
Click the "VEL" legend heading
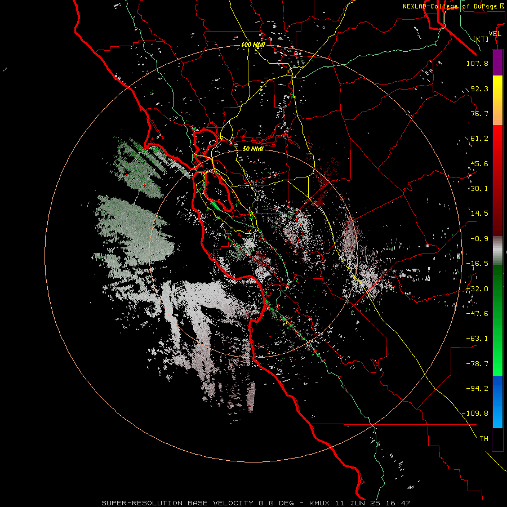click(x=495, y=34)
